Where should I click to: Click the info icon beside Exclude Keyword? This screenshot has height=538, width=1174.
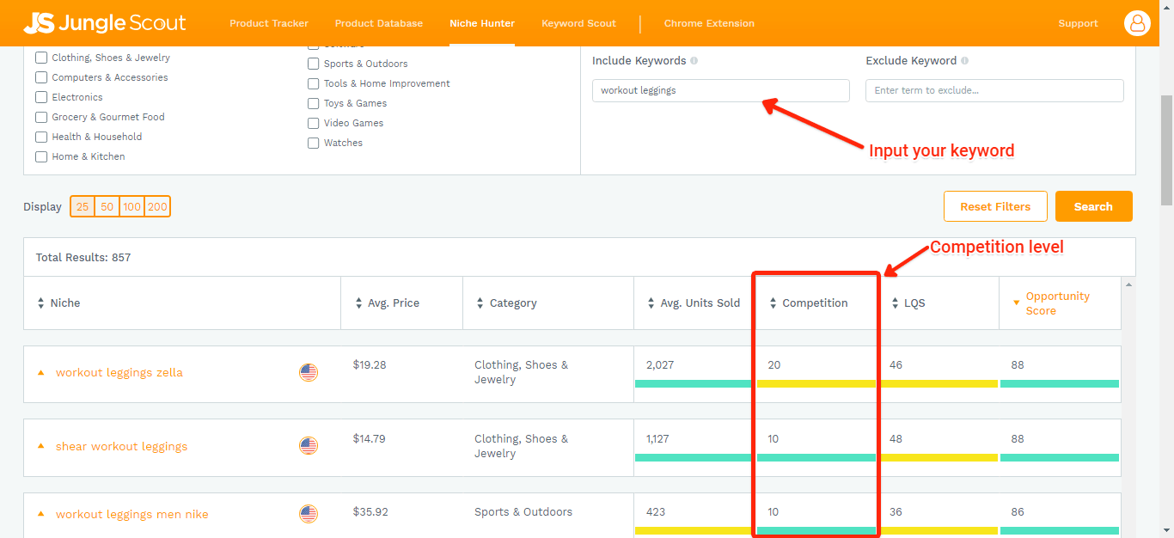[x=964, y=61]
